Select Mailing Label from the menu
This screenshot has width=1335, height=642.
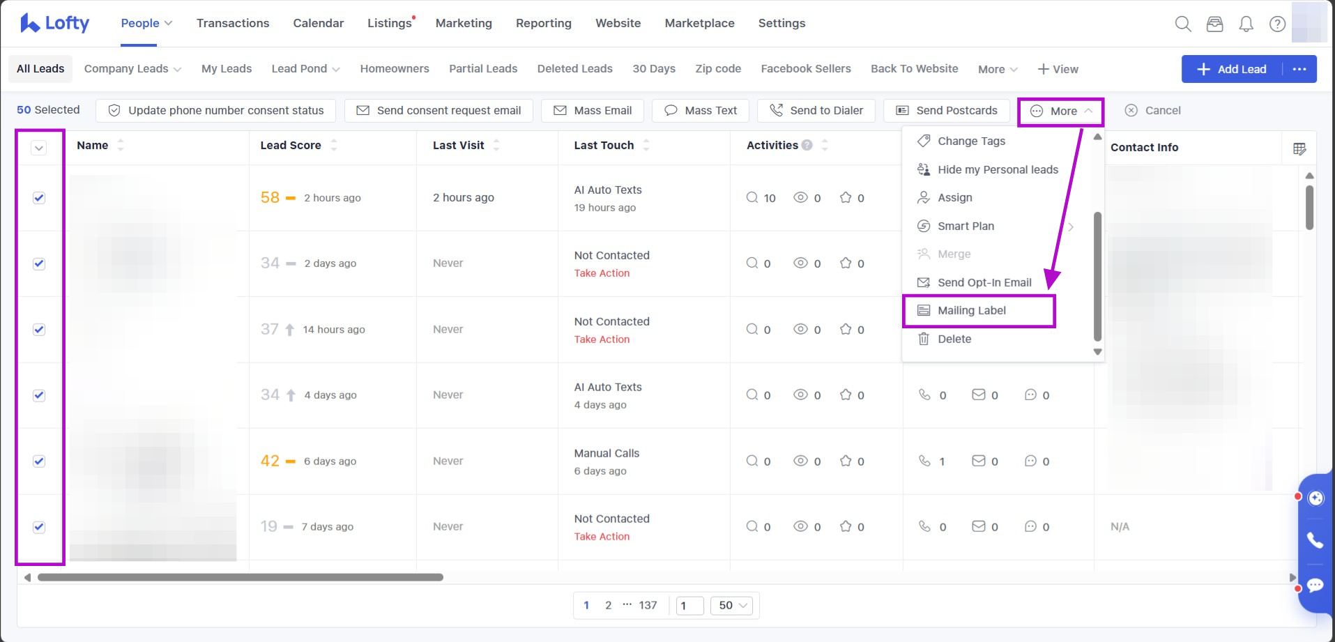971,311
